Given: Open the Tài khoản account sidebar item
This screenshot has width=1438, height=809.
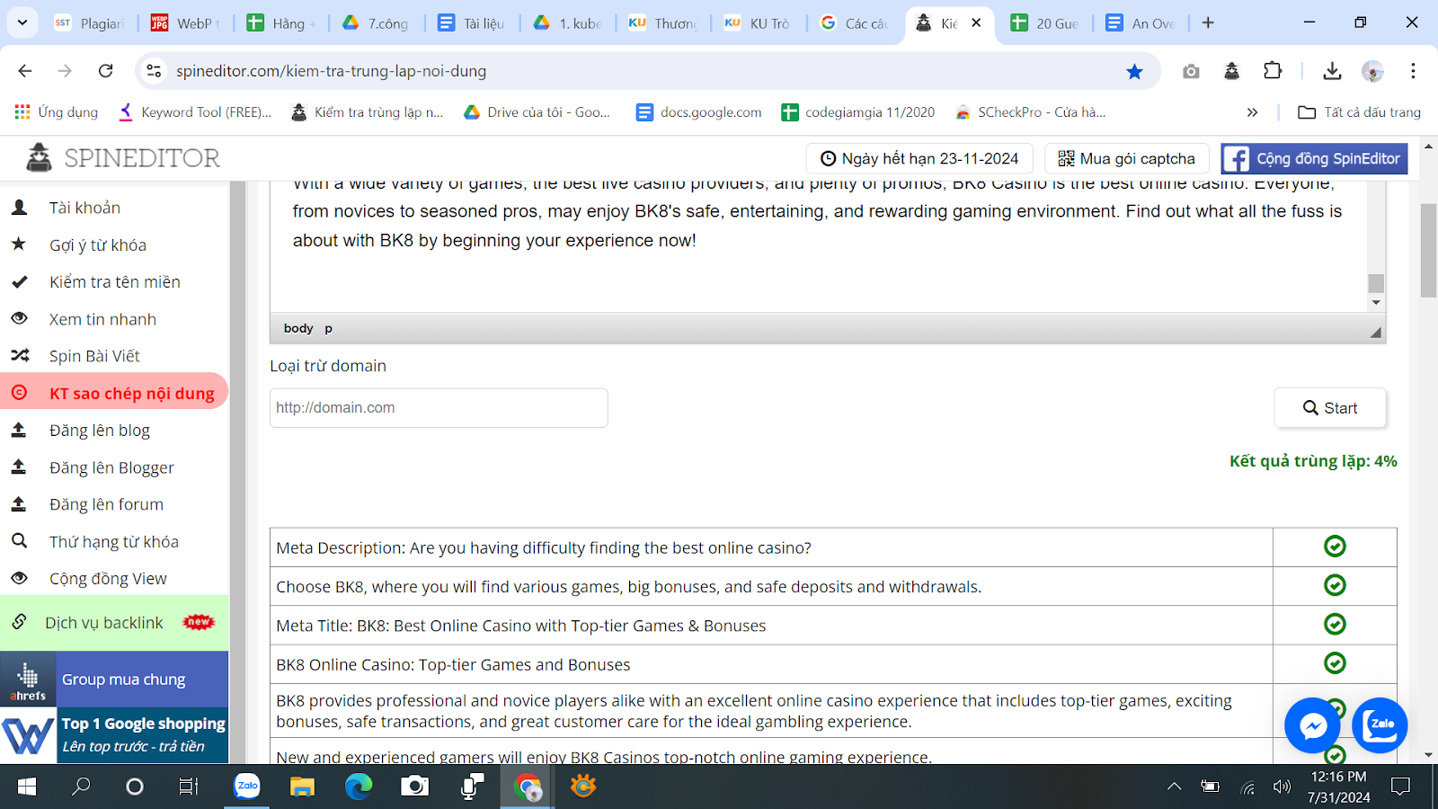Looking at the screenshot, I should 84,208.
